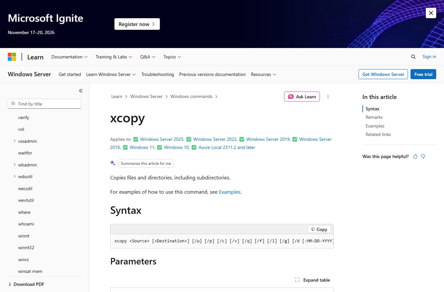Go to the Windows Server product home
Screen dimensions: 444x292
click(x=29, y=74)
